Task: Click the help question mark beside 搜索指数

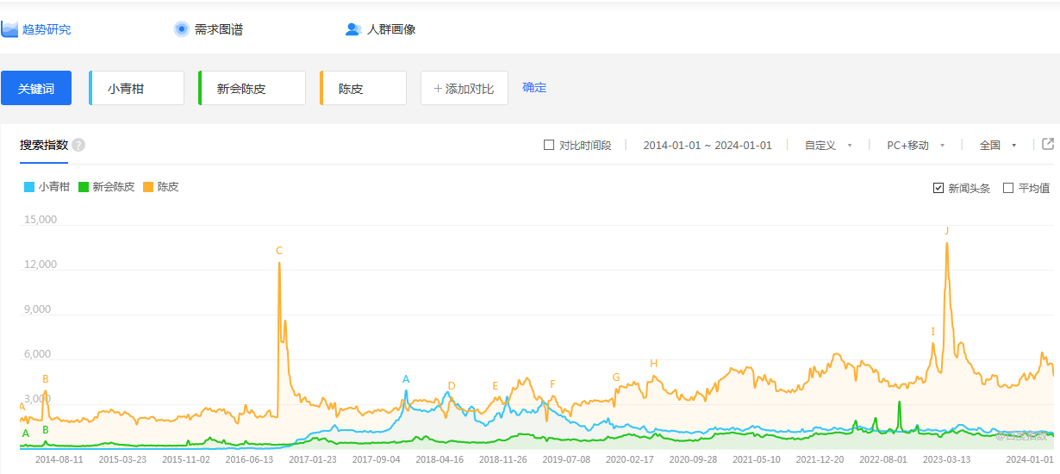Action: 78,145
